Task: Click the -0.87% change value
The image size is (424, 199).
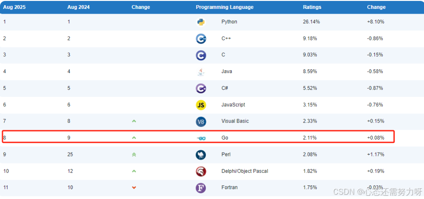Action: tap(375, 88)
